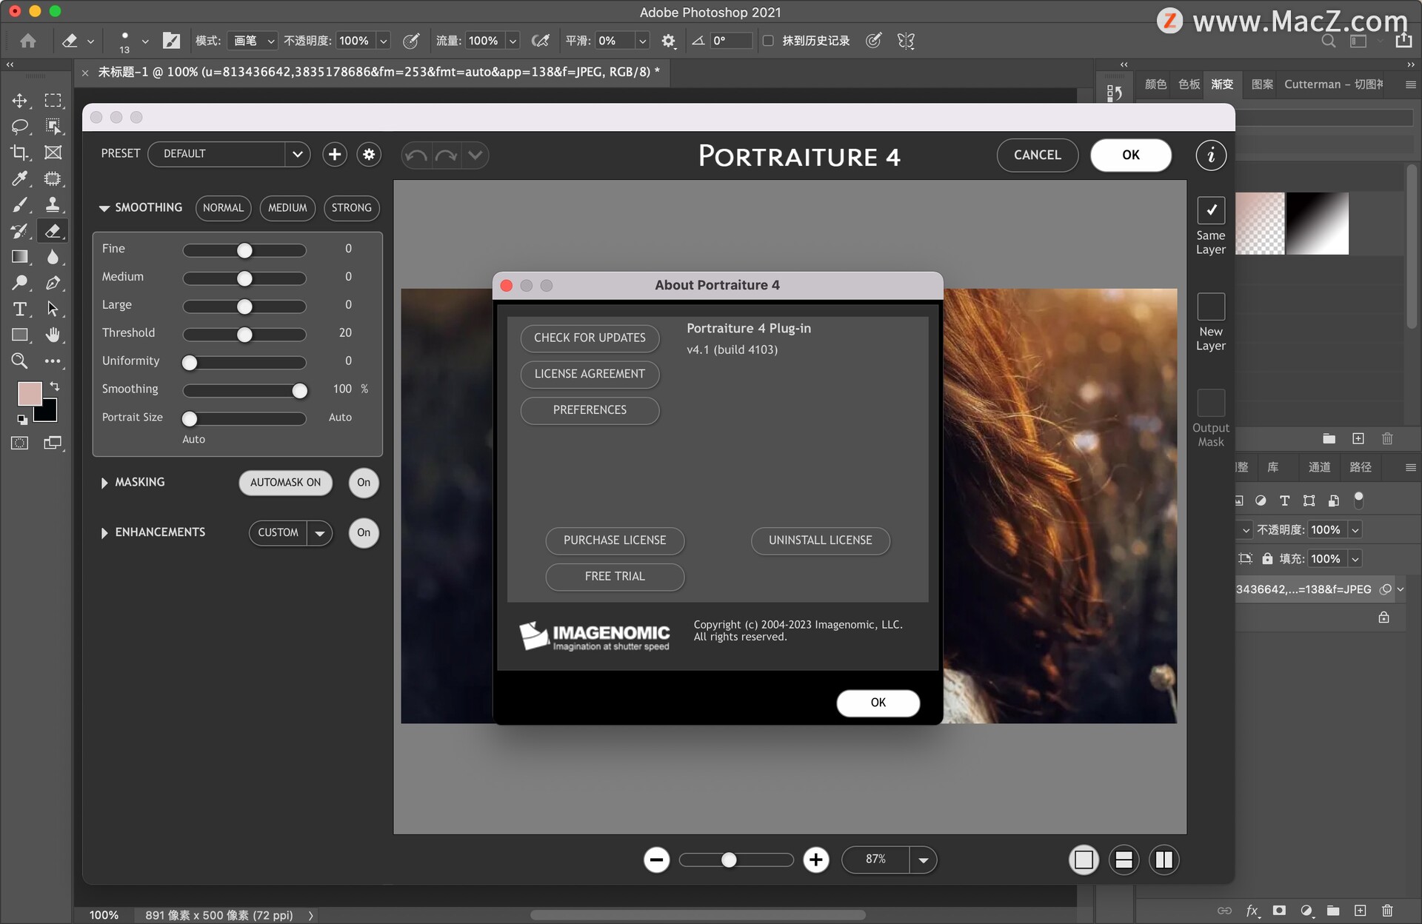The height and width of the screenshot is (924, 1422).
Task: Toggle foreground and background color swap
Action: coord(55,386)
